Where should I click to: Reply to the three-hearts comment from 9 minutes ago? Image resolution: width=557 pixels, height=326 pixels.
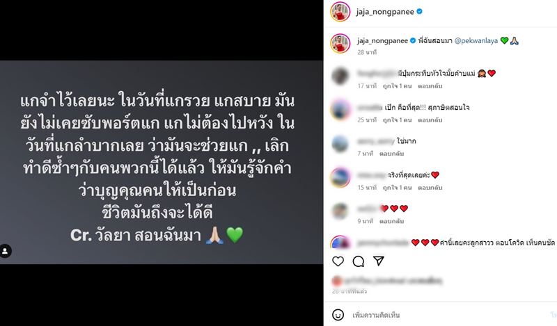click(x=391, y=221)
